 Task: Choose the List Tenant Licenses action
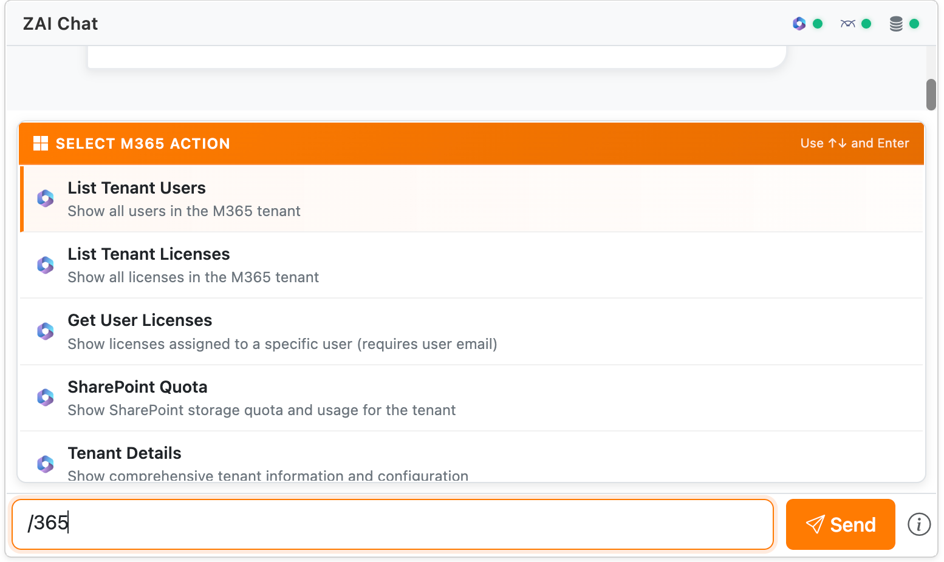tap(471, 265)
